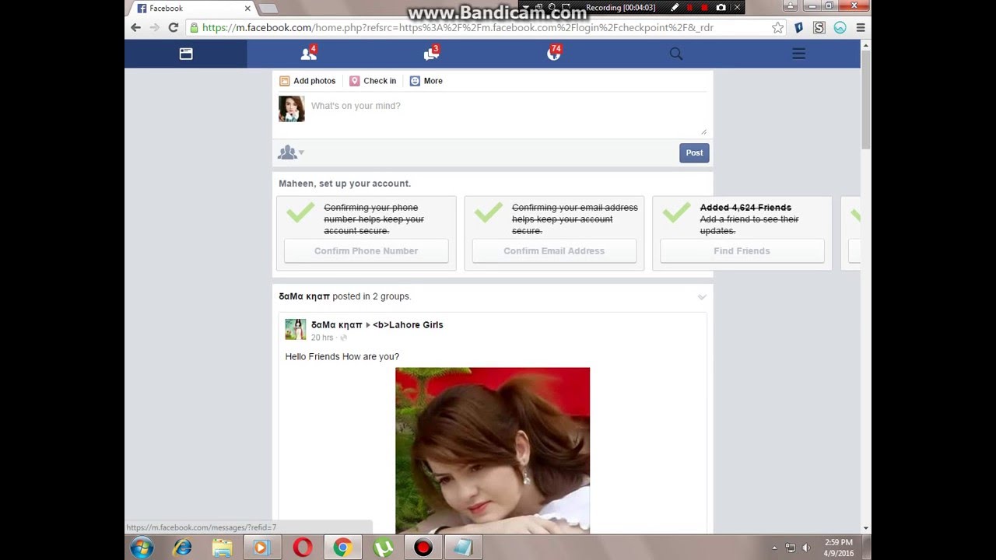This screenshot has width=996, height=560.
Task: Switch to Chrome taskbar icon
Action: pos(342,548)
